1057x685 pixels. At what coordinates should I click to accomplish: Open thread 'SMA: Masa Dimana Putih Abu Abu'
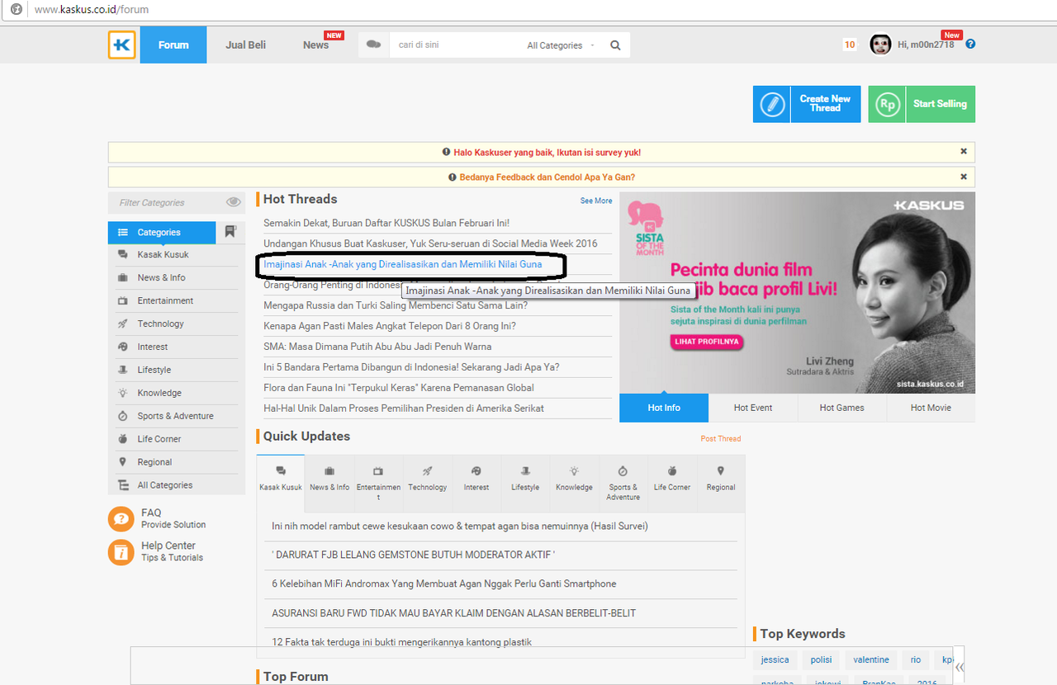pyautogui.click(x=377, y=347)
